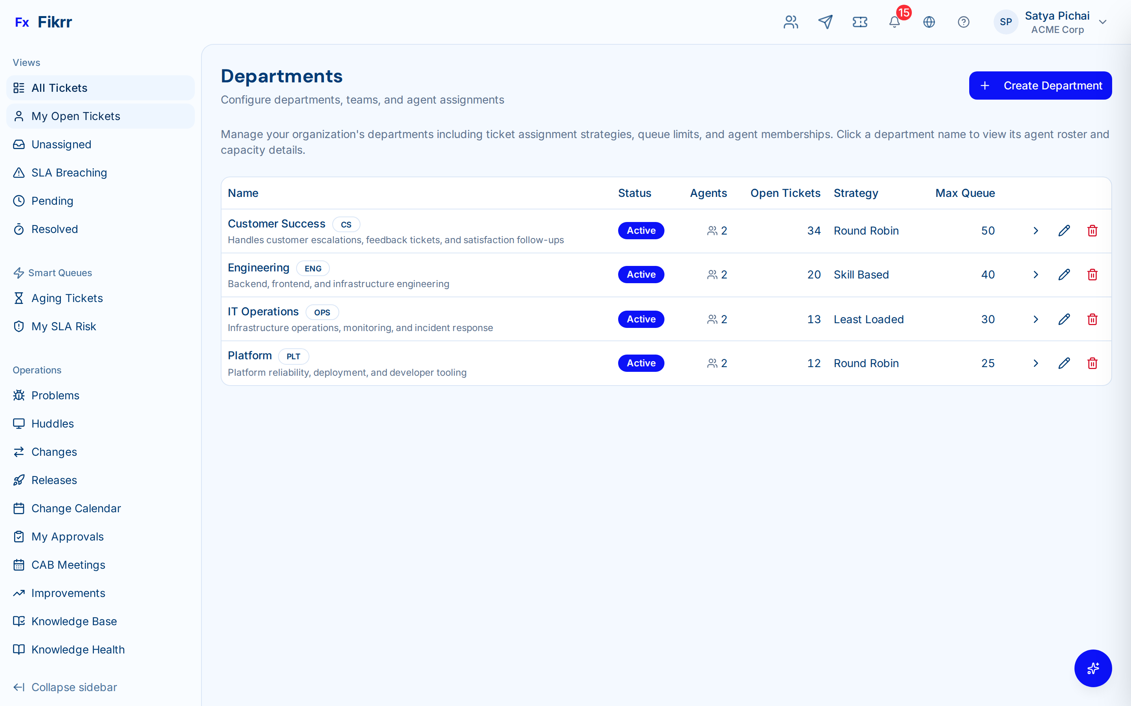Edit the Engineering department with the pencil icon
This screenshot has height=706, width=1131.
(1064, 275)
